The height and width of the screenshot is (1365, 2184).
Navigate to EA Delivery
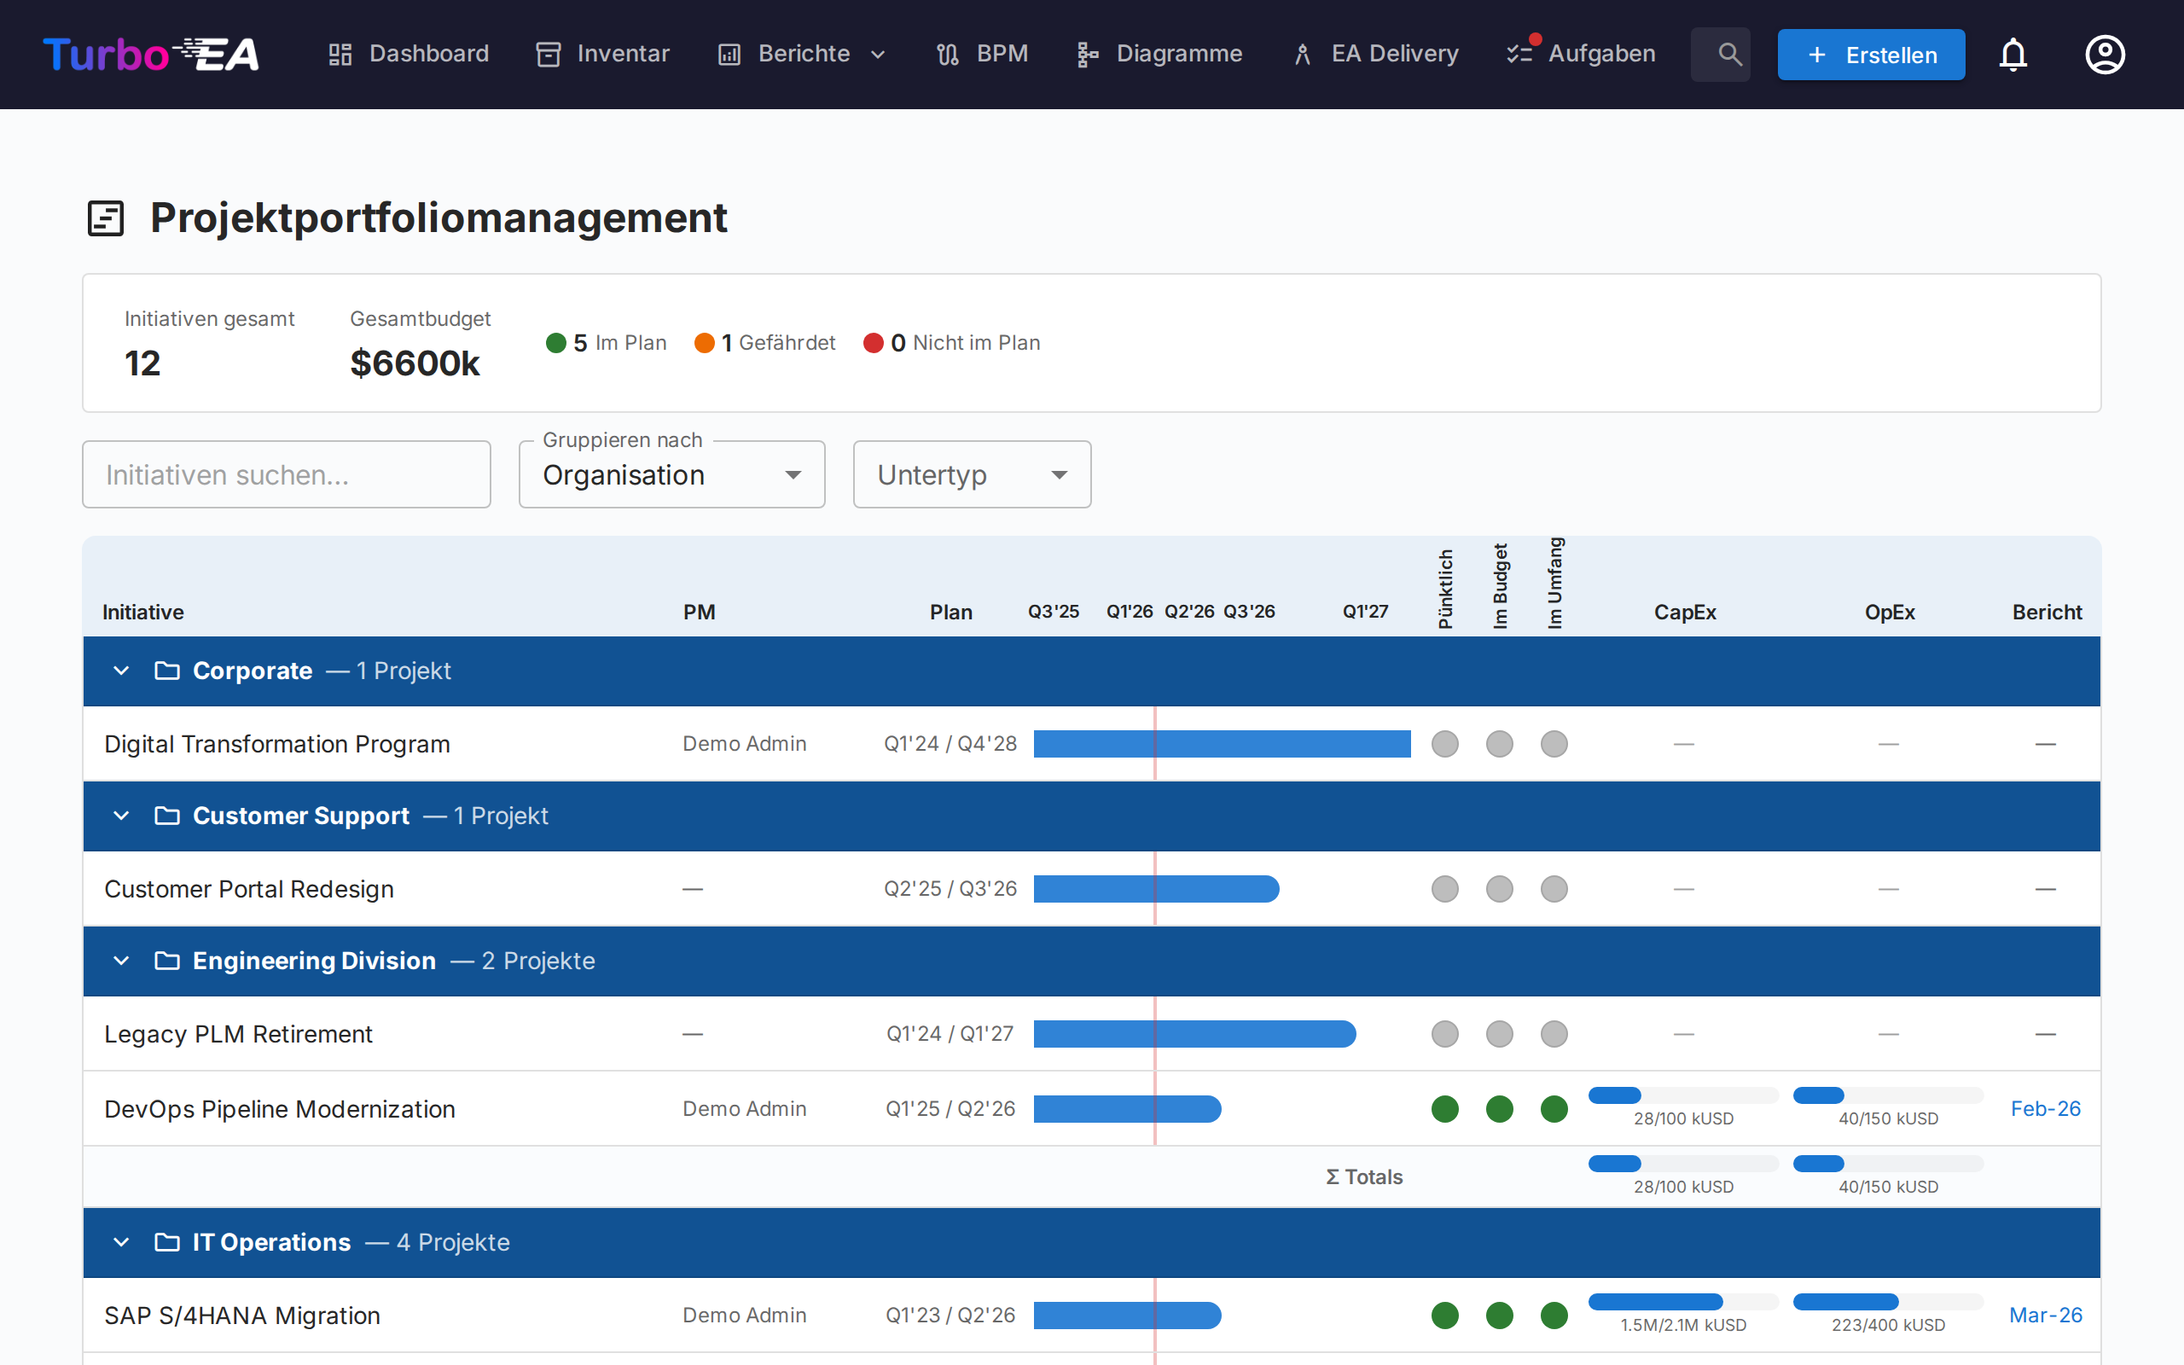click(1373, 53)
